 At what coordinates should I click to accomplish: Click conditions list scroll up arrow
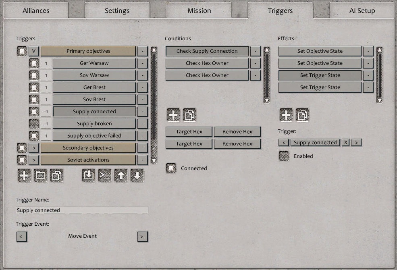coord(266,49)
